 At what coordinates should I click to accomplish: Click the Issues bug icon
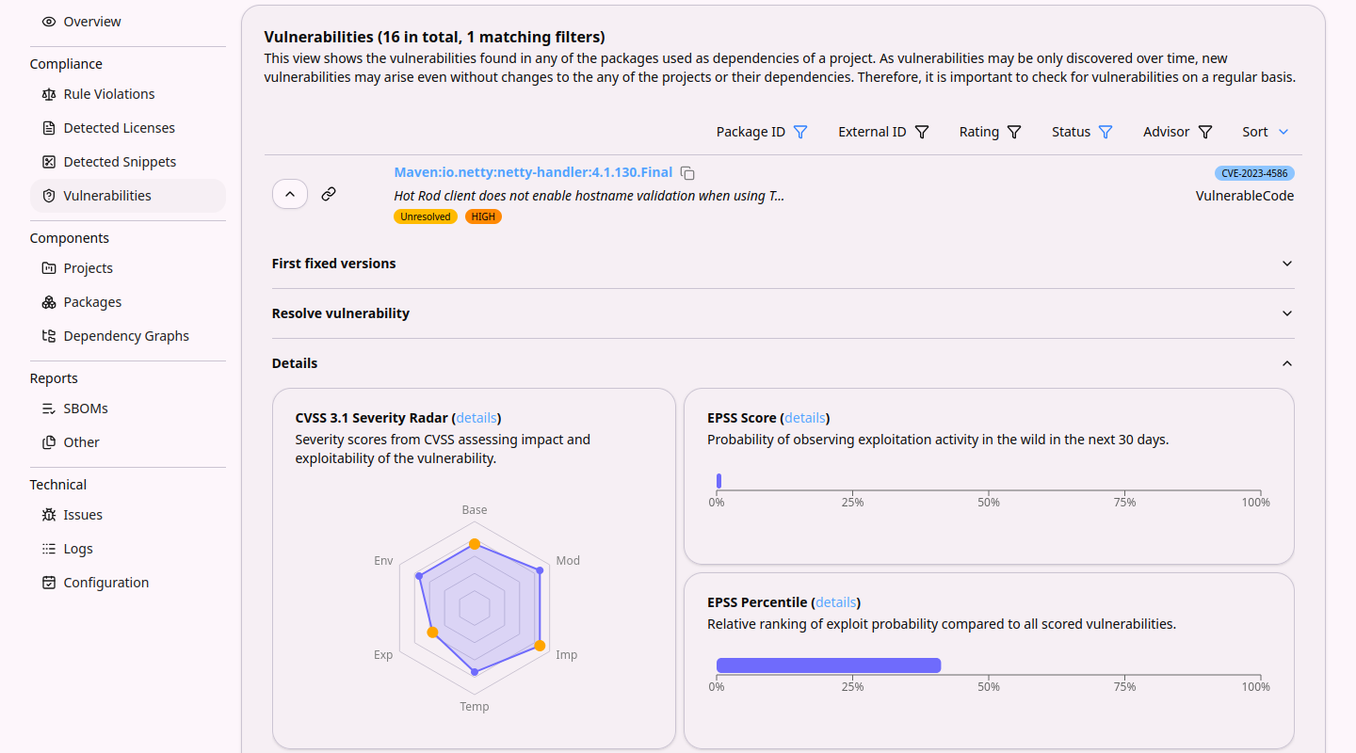[x=49, y=515]
